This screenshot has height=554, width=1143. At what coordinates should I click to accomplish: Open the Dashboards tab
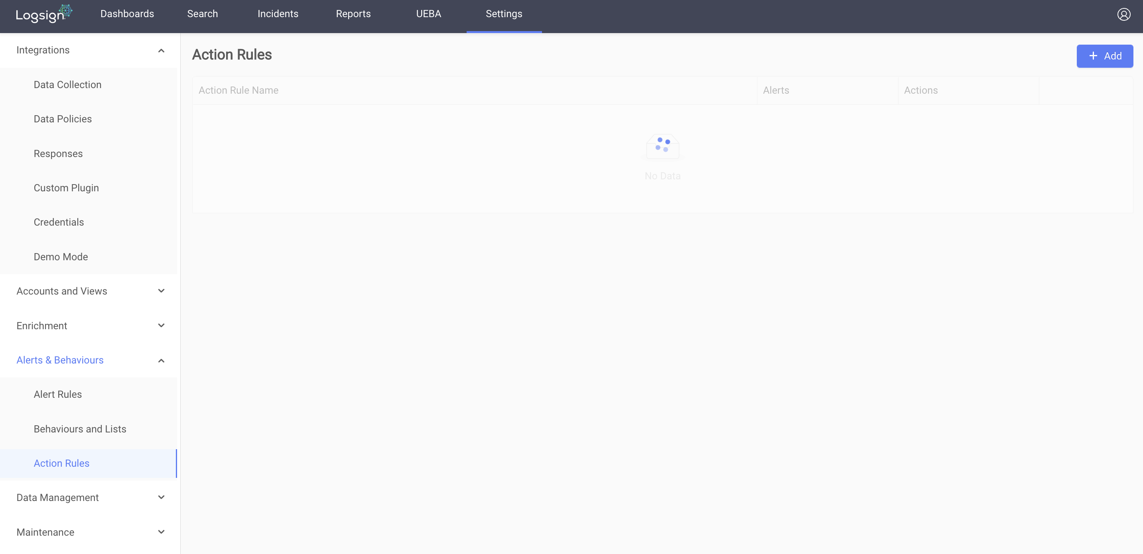[127, 14]
